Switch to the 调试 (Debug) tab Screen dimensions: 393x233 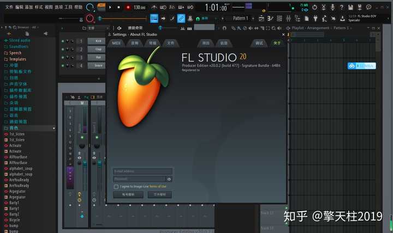259,43
